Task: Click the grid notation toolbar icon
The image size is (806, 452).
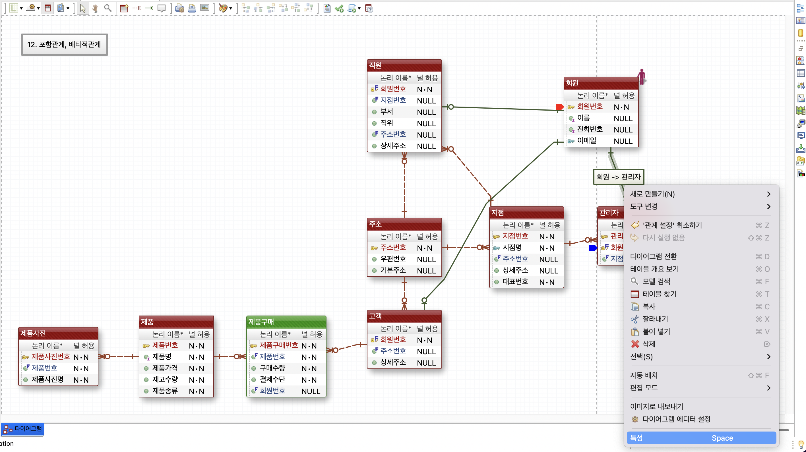Action: click(14, 9)
